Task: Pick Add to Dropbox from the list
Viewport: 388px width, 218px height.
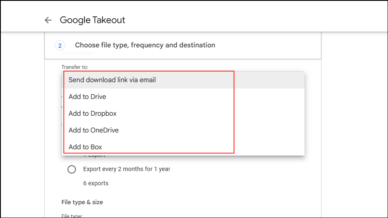Action: point(183,114)
